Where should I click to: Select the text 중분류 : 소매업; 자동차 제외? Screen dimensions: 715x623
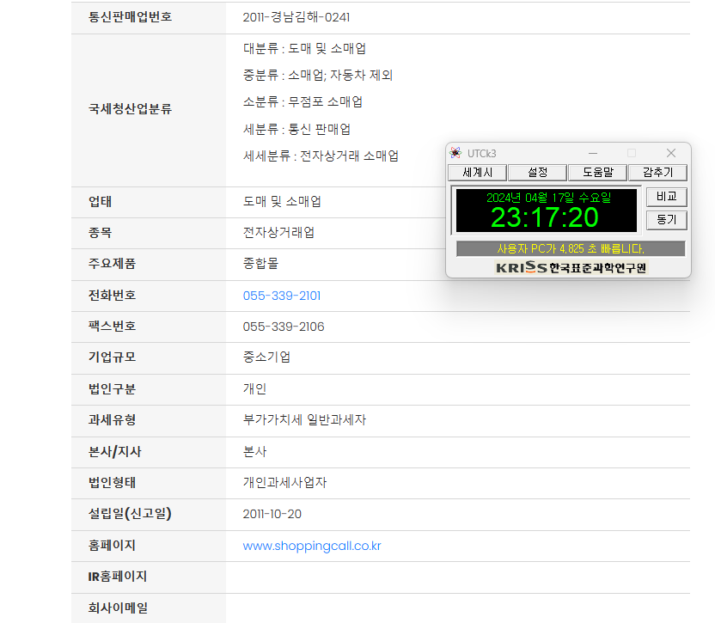point(318,76)
